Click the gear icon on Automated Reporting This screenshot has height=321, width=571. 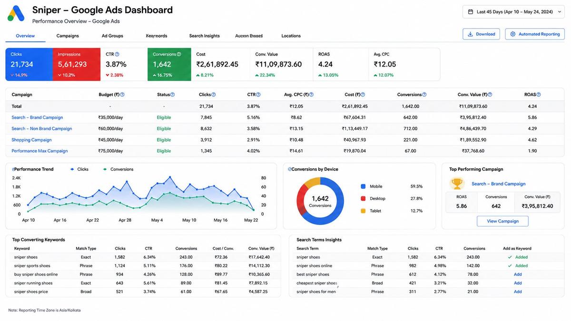pos(513,34)
